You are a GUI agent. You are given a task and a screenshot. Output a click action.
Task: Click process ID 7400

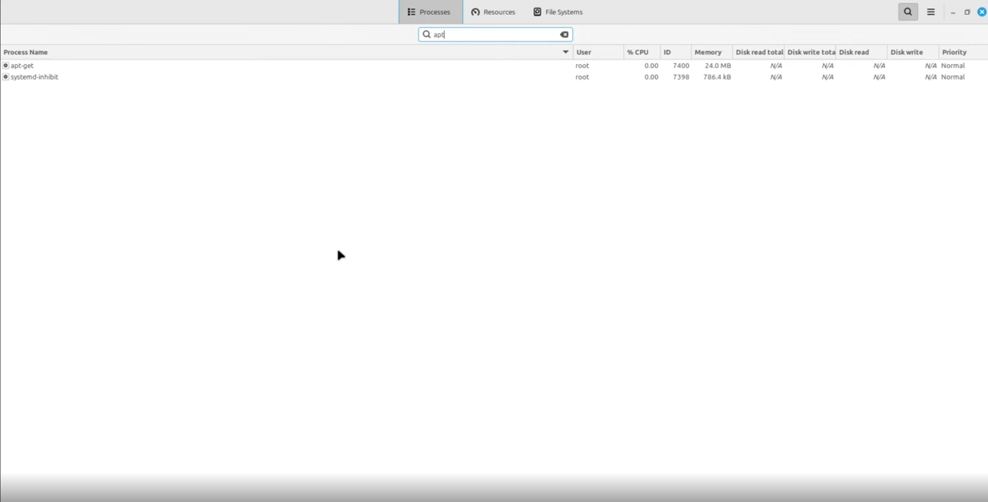[681, 66]
